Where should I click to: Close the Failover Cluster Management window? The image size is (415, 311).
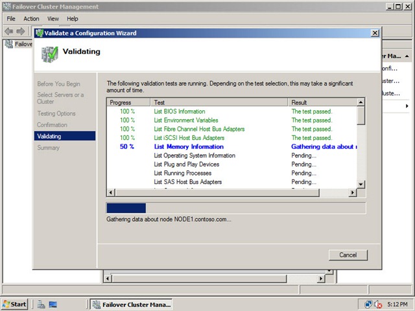point(408,6)
